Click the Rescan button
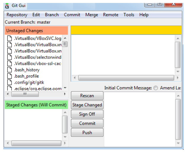Image resolution: width=187 pixels, height=152 pixels. tap(87, 96)
